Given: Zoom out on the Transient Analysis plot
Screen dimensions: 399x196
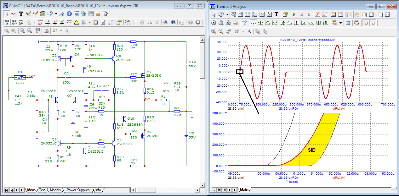Looking at the screenshot, I should [221, 31].
